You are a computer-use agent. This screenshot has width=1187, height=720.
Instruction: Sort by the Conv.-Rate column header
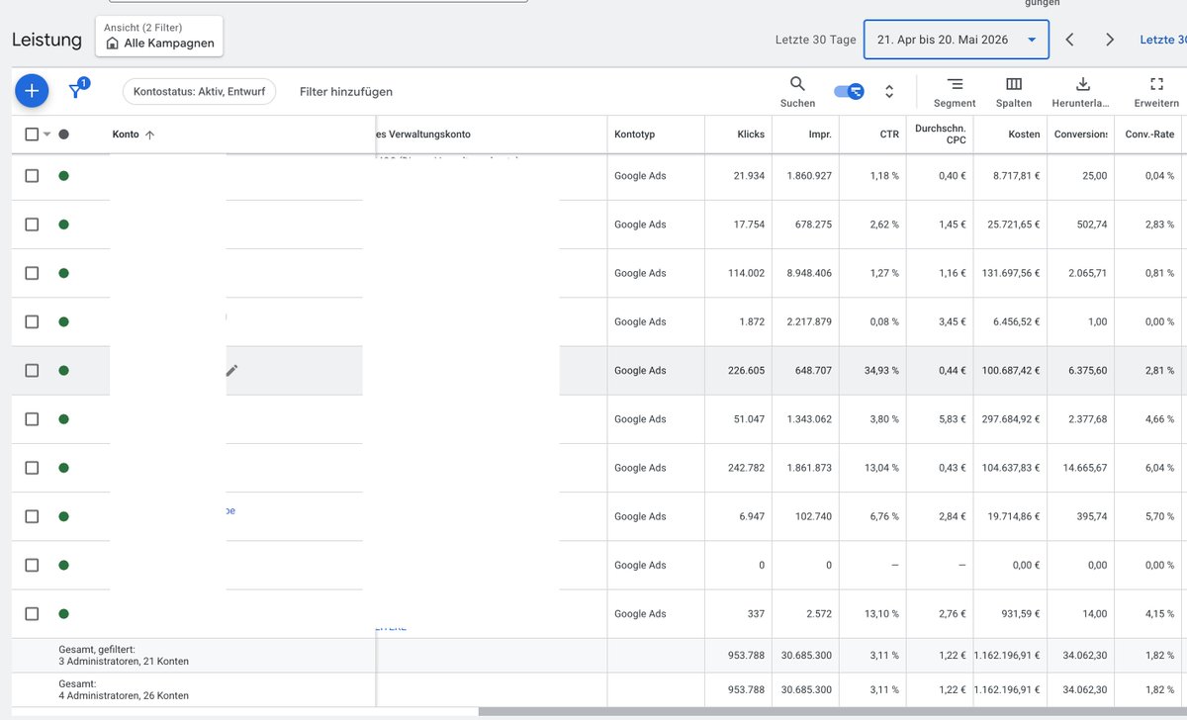tap(1149, 135)
